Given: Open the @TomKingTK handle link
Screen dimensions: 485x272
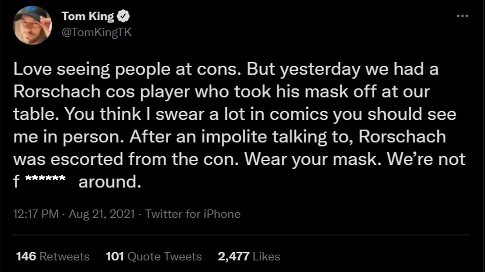Looking at the screenshot, I should [x=96, y=32].
